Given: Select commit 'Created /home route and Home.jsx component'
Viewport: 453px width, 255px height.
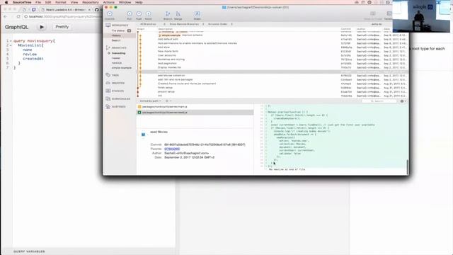Looking at the screenshot, I should 273,84.
